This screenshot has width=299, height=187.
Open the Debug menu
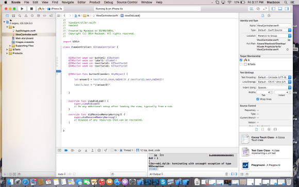tap(108, 2)
